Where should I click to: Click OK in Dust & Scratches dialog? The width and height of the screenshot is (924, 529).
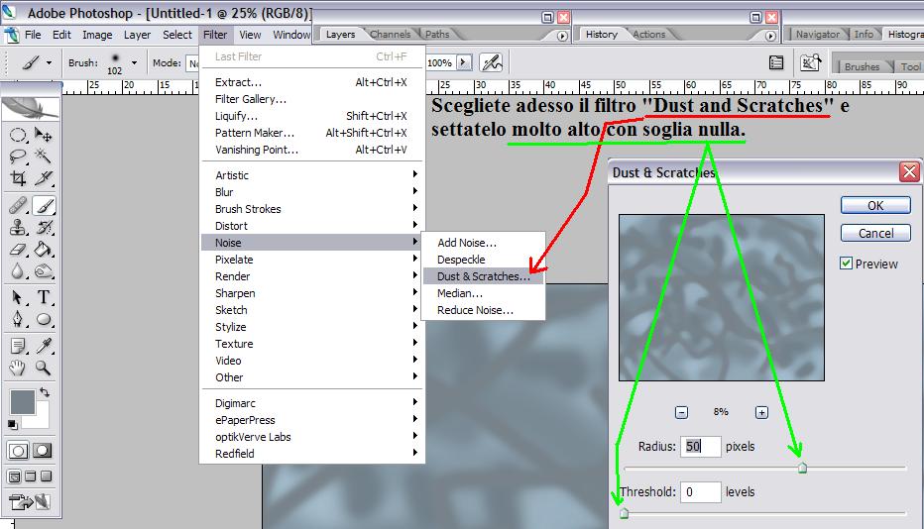pos(875,205)
